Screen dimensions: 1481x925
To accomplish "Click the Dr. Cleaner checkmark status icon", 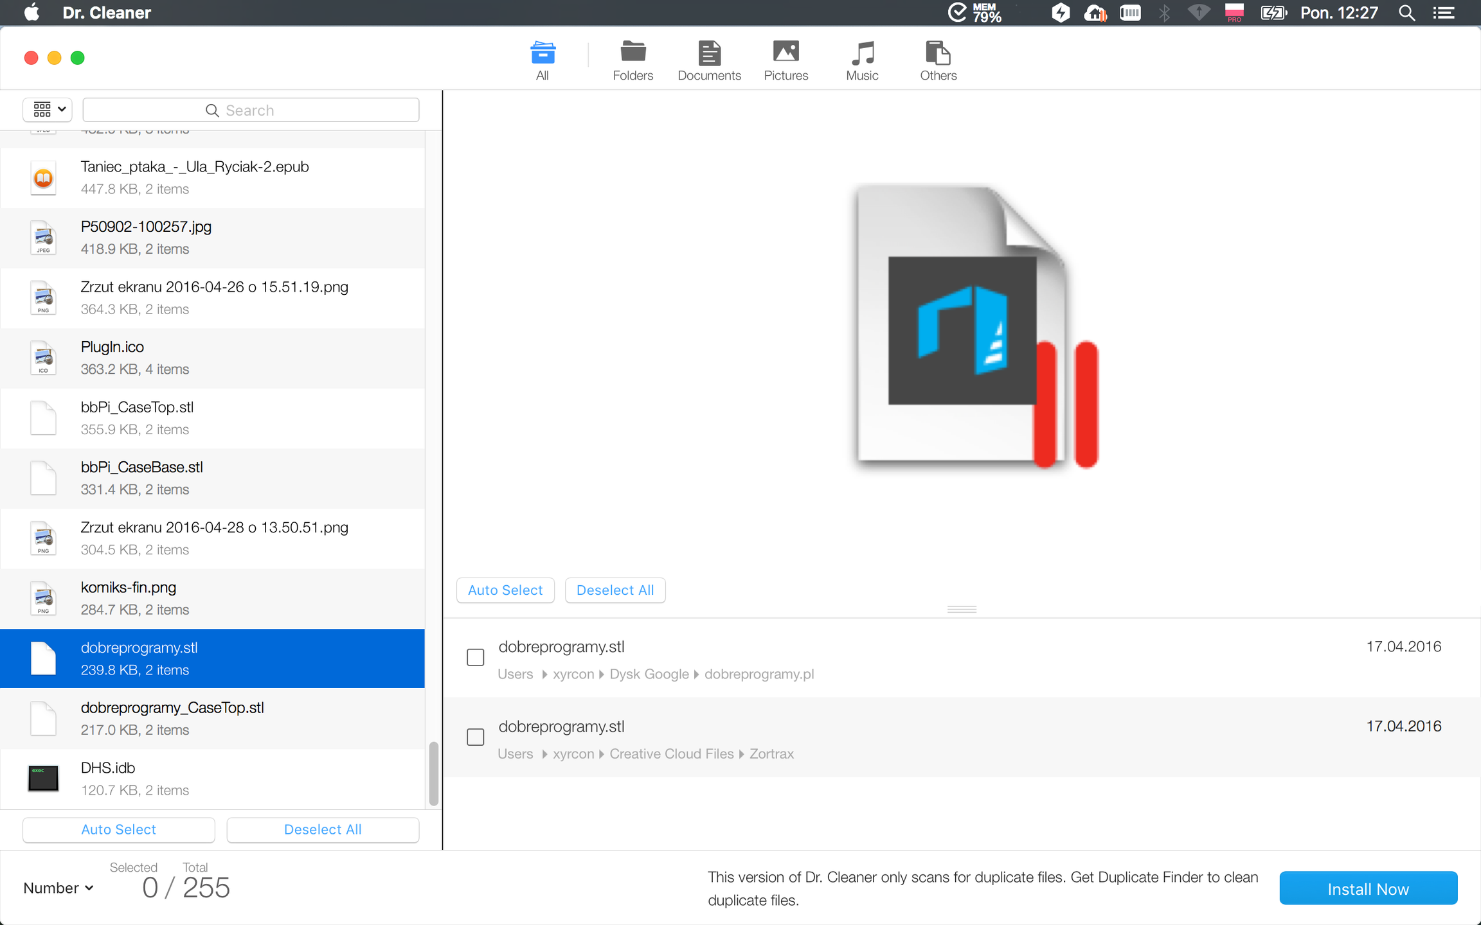I will pos(957,13).
